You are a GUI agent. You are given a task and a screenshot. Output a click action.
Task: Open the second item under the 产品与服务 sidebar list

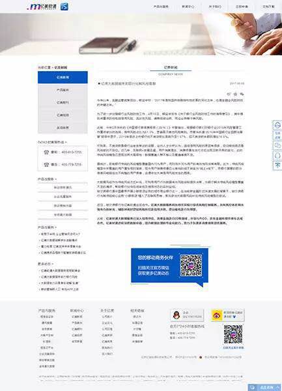(63, 197)
